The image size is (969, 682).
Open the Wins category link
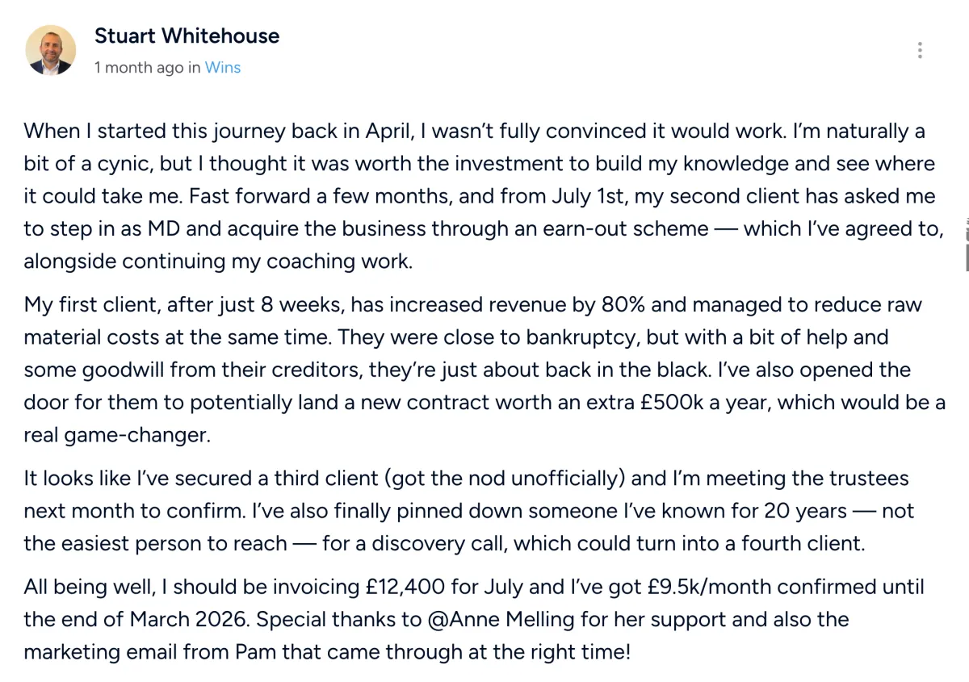(222, 68)
